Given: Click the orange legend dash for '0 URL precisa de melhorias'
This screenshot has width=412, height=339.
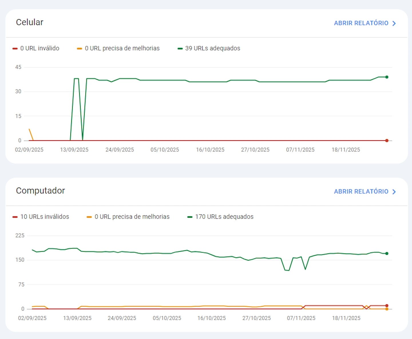Looking at the screenshot, I should point(79,48).
